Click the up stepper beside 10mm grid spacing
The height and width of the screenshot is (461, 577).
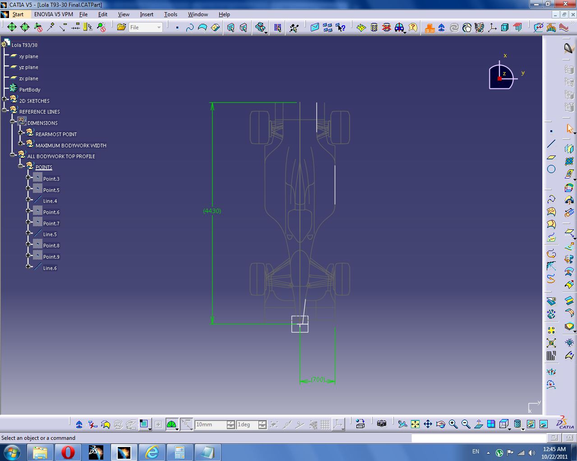pyautogui.click(x=230, y=422)
